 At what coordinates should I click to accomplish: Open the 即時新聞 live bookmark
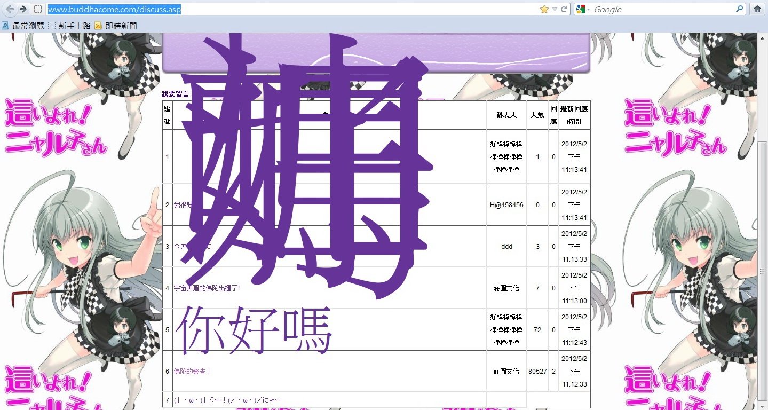[x=116, y=25]
